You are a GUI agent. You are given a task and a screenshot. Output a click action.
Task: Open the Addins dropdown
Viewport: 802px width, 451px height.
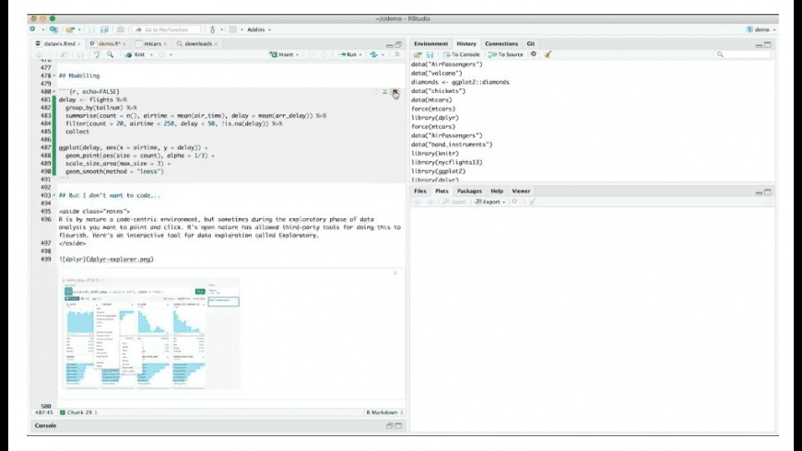[259, 29]
